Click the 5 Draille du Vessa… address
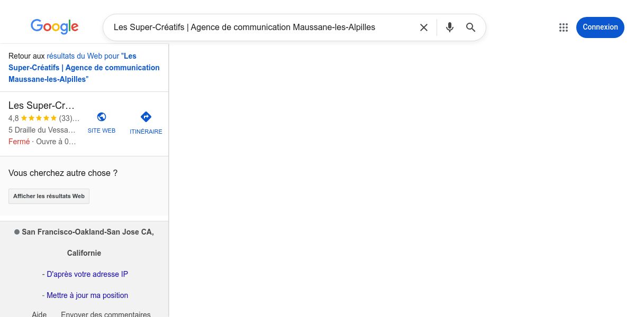Screen dimensions: 635x317 [42, 130]
